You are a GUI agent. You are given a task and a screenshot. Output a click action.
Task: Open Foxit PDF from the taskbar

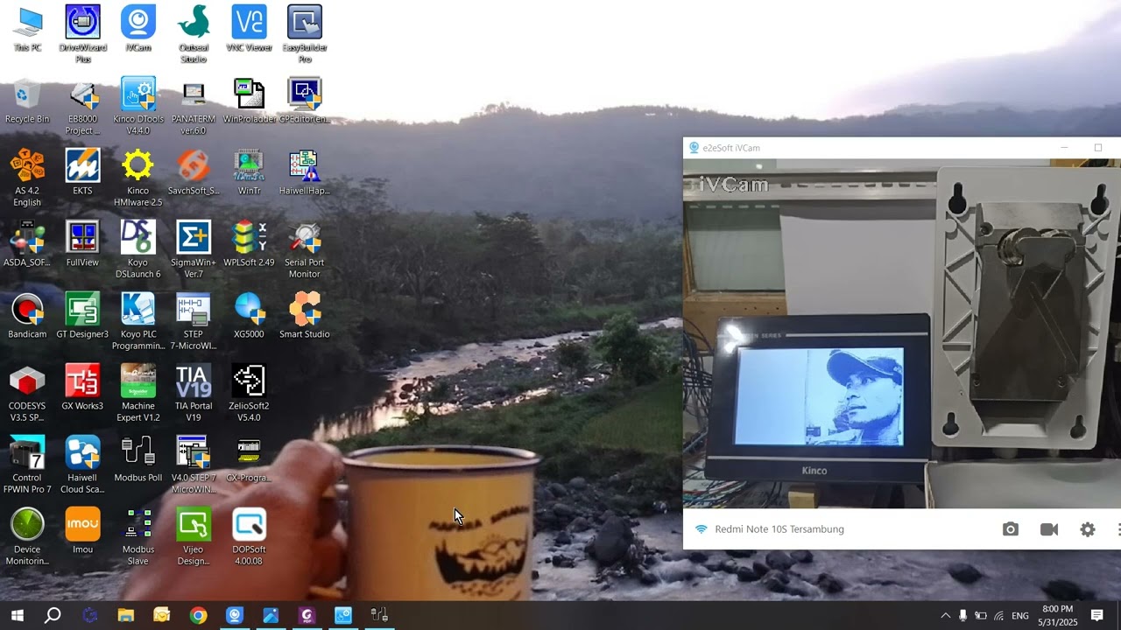click(307, 615)
